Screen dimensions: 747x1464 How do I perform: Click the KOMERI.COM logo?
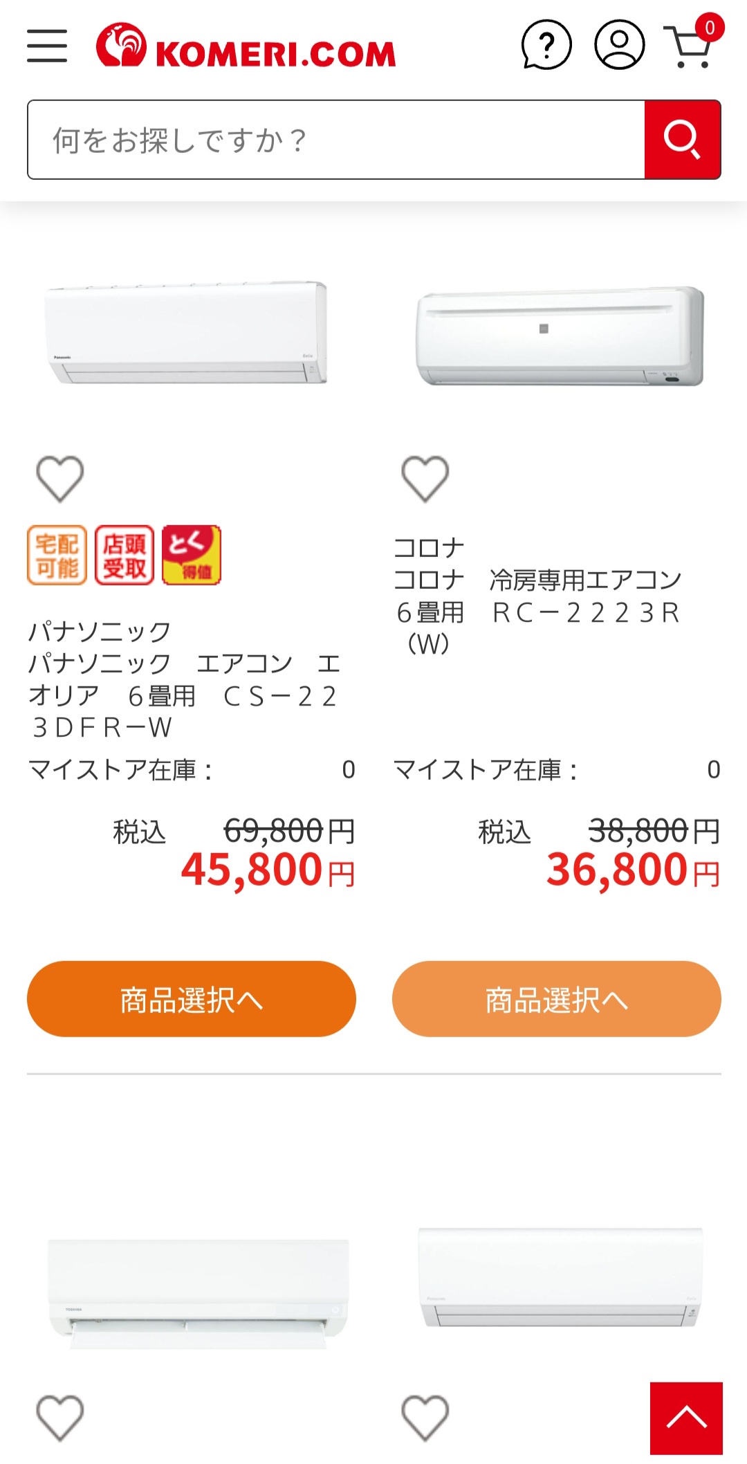point(246,46)
